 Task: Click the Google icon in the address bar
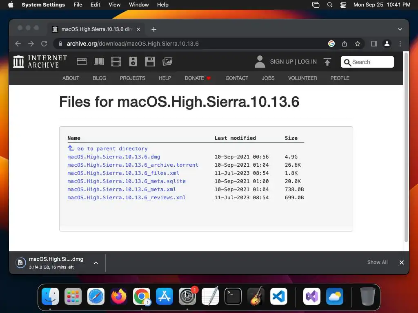331,44
